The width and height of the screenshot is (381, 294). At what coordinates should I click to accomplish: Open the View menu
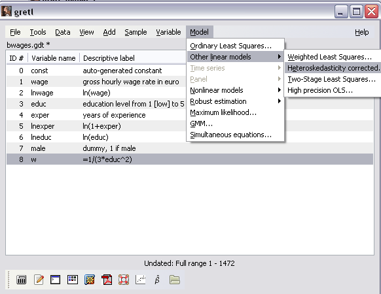pyautogui.click(x=86, y=32)
